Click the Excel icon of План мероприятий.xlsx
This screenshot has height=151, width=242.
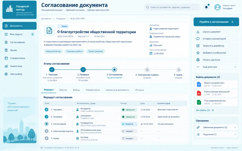[199, 102]
